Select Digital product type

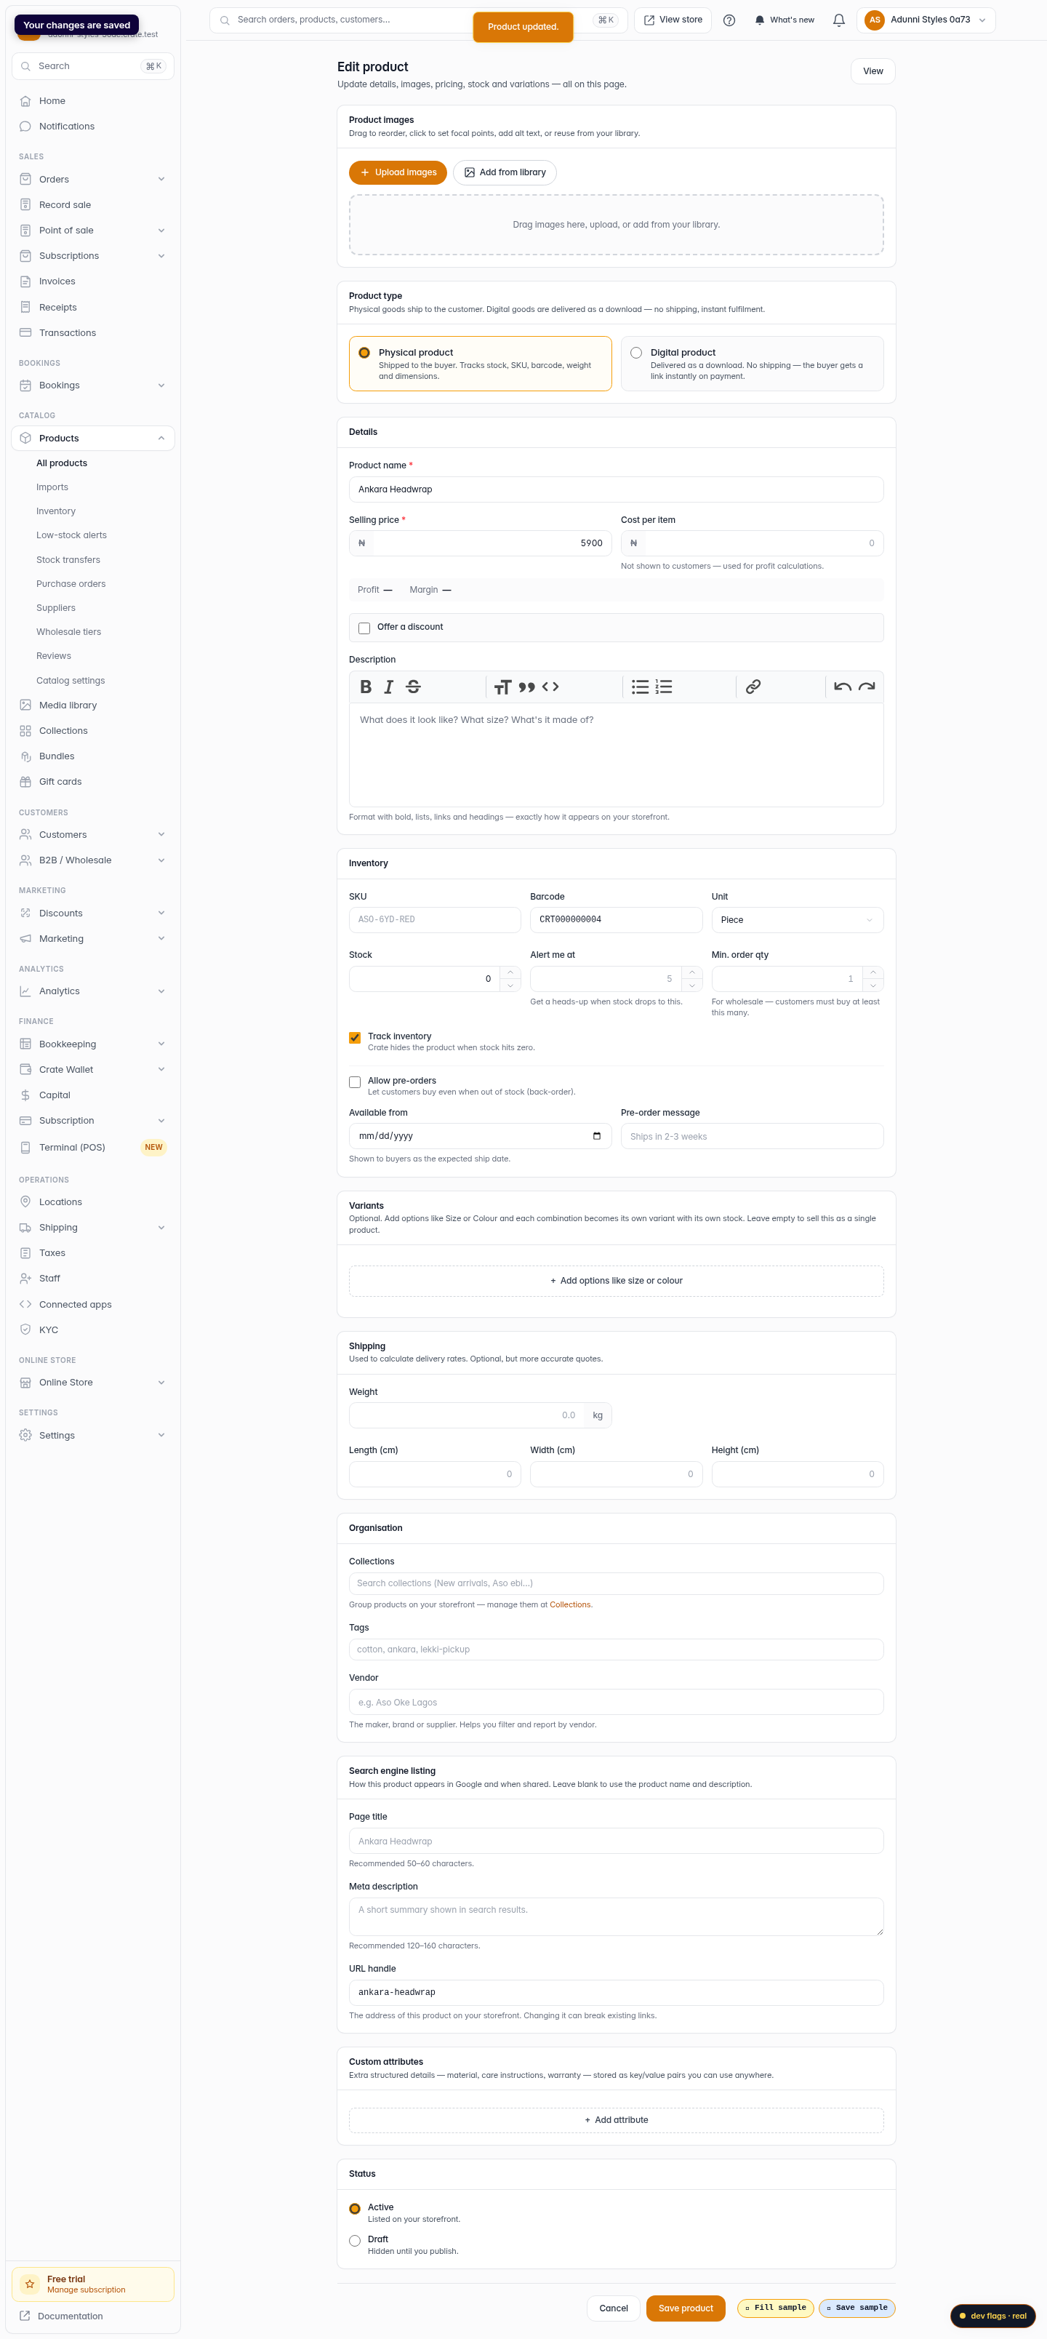click(x=752, y=363)
